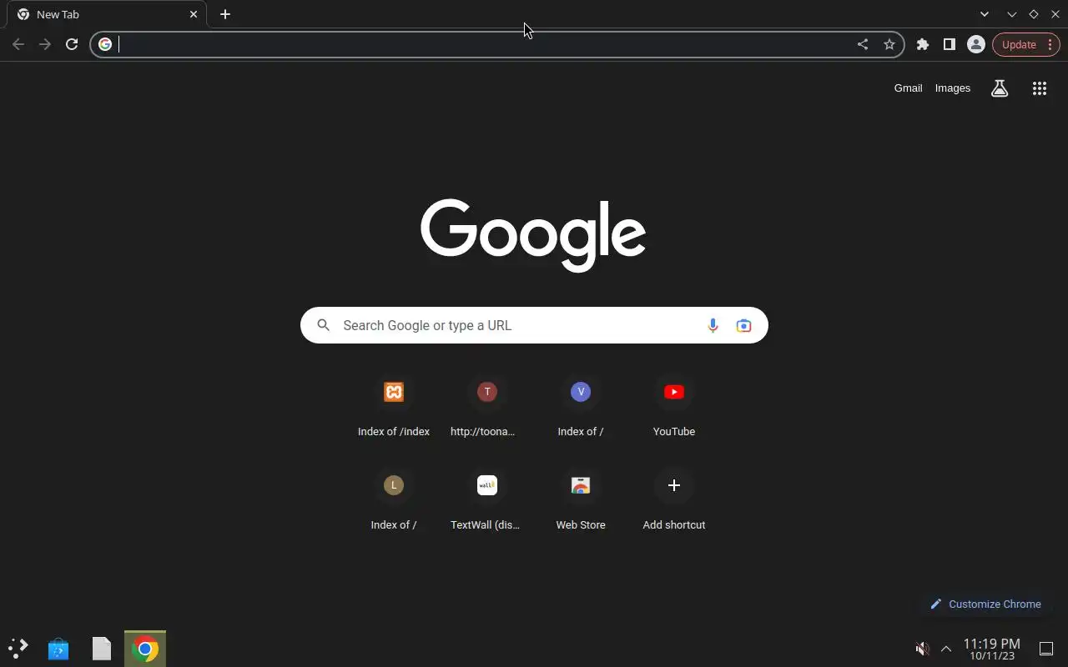Click the Update button
Viewport: 1068px width, 667px height.
point(1019,44)
